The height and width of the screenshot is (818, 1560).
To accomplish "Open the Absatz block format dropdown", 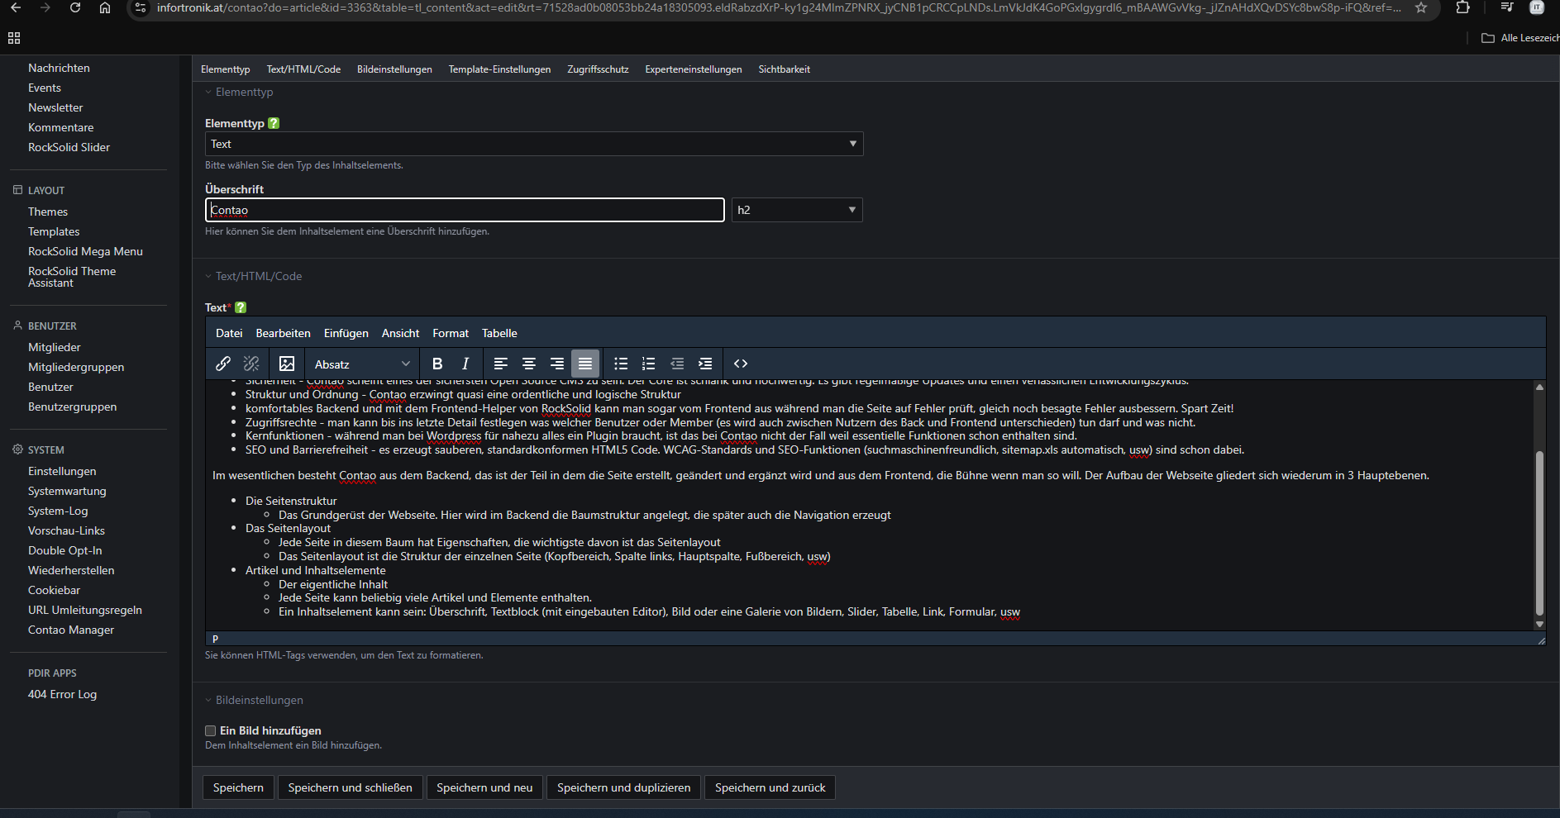I will tap(361, 364).
